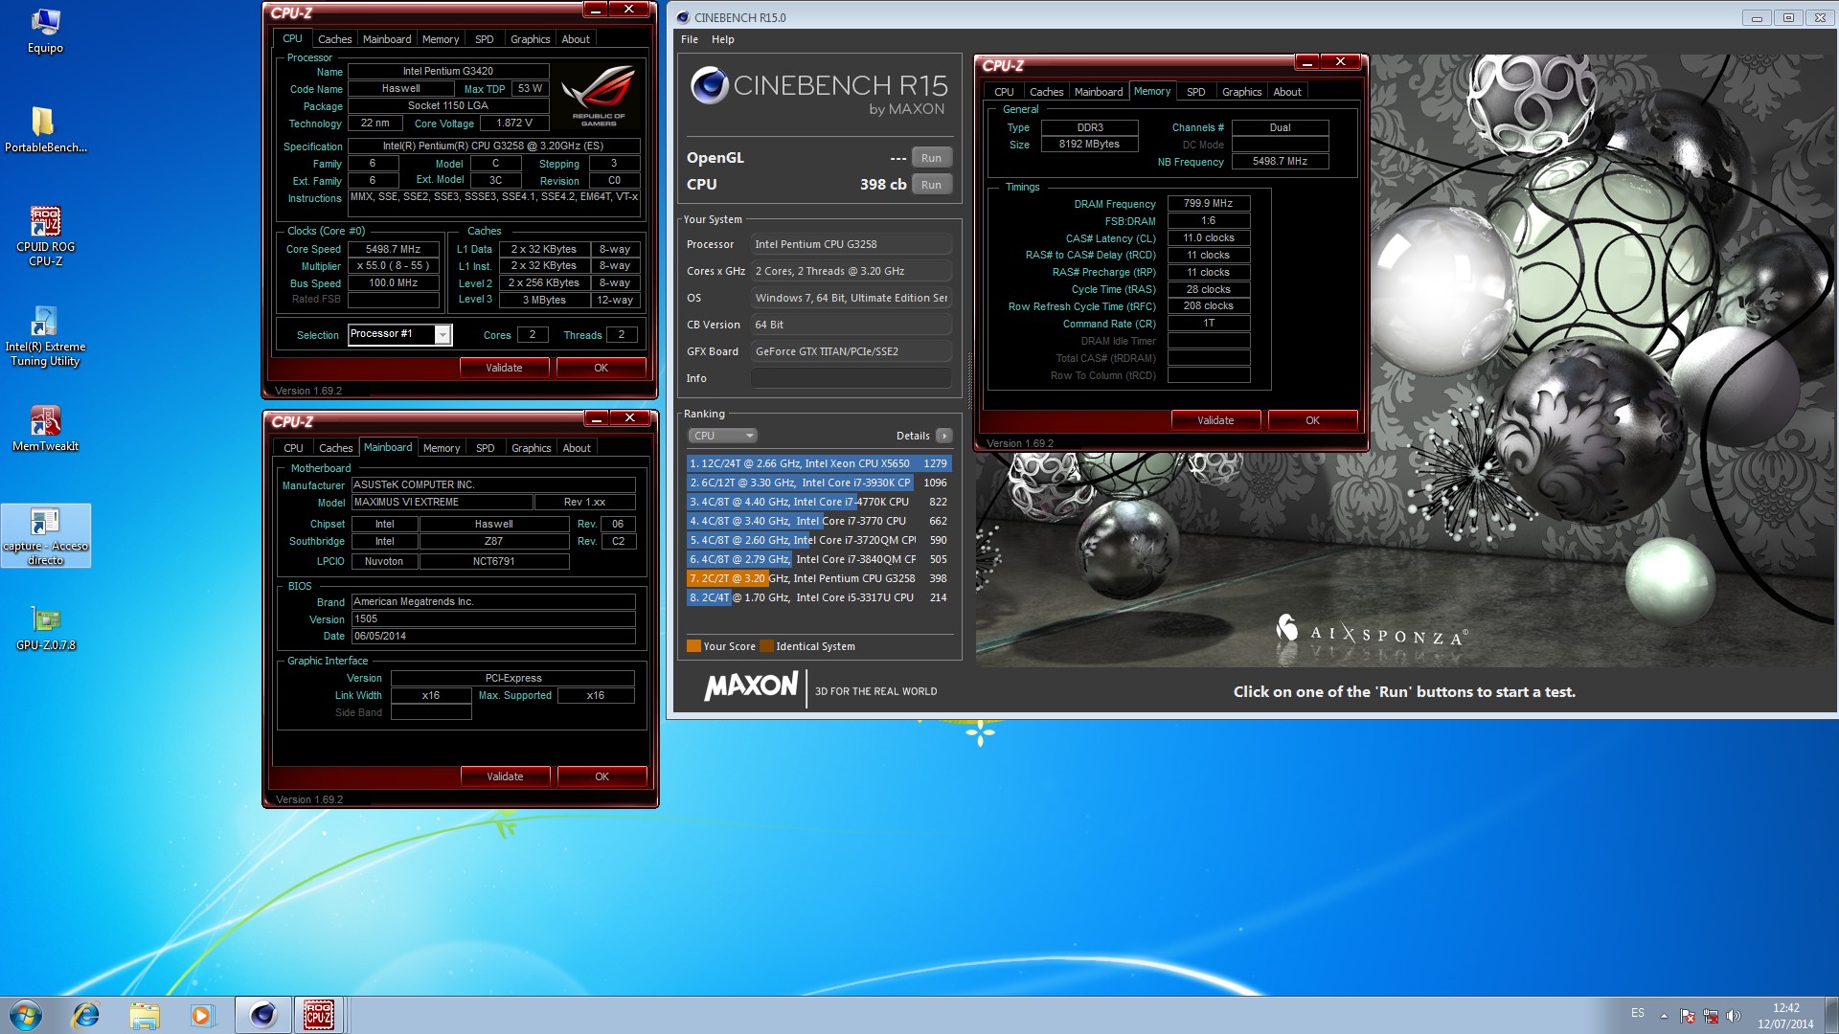Open Windows Media Player taskbar icon
This screenshot has height=1034, width=1839.
(202, 1015)
